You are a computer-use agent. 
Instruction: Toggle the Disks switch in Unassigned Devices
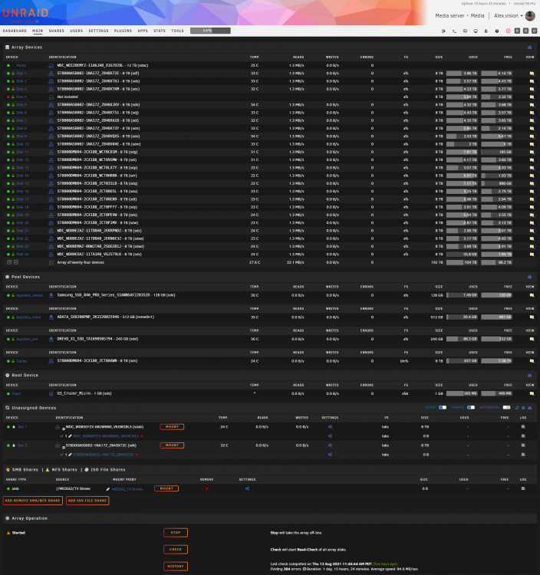coord(443,407)
